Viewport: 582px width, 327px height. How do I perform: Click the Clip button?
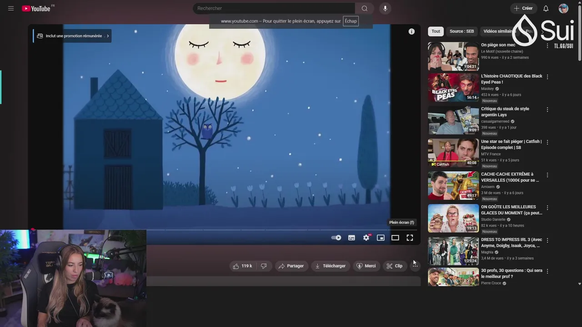tap(395, 266)
